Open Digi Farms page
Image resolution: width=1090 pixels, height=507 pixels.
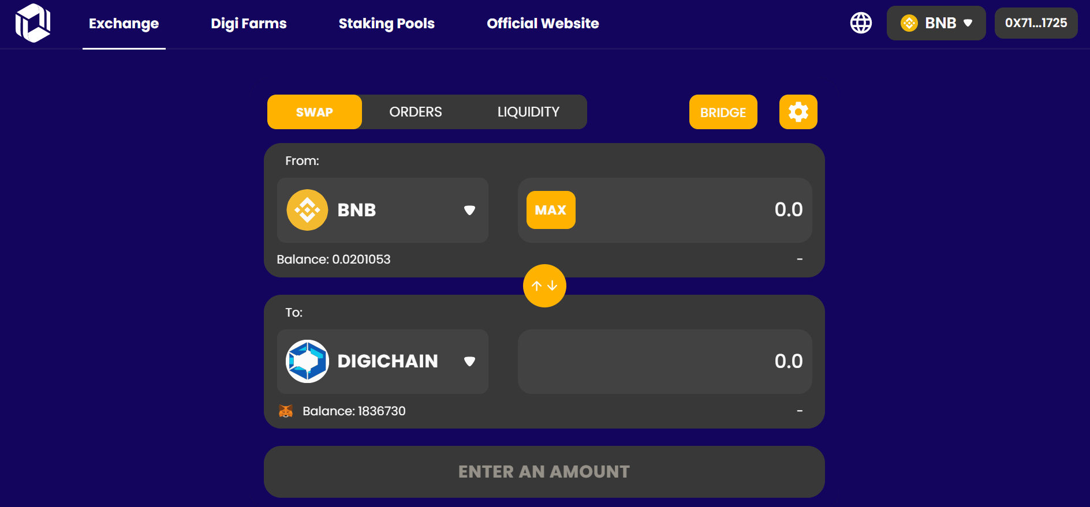[248, 23]
